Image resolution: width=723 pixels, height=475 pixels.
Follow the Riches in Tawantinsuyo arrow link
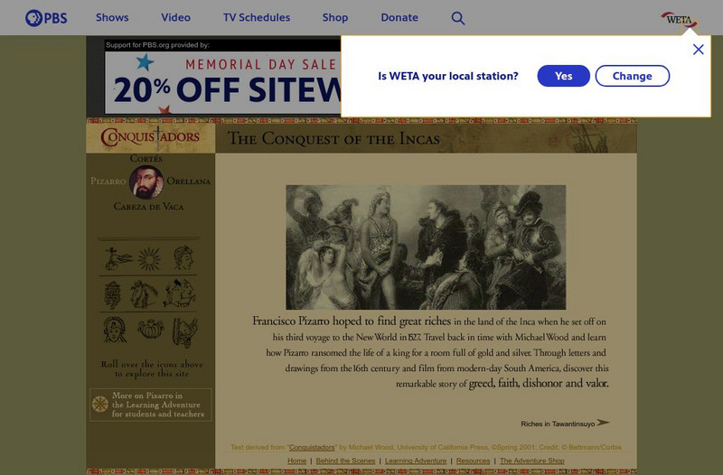point(566,424)
